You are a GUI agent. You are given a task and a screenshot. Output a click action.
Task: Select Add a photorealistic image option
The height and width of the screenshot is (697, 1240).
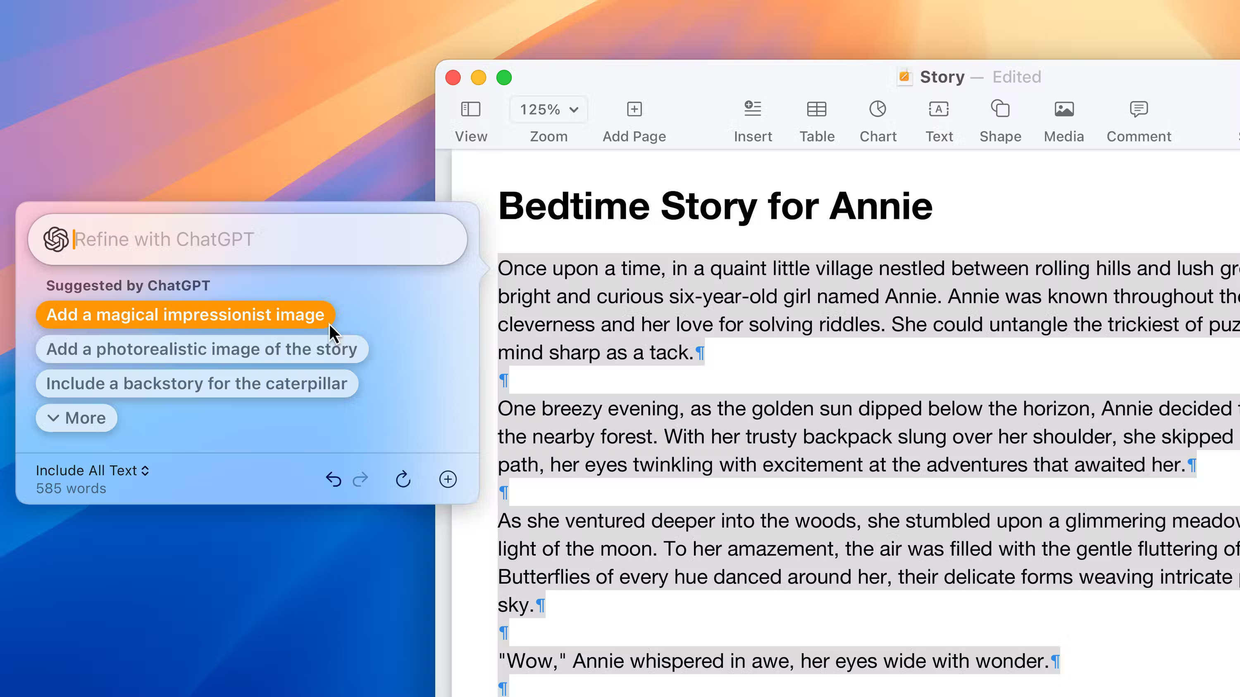tap(202, 349)
